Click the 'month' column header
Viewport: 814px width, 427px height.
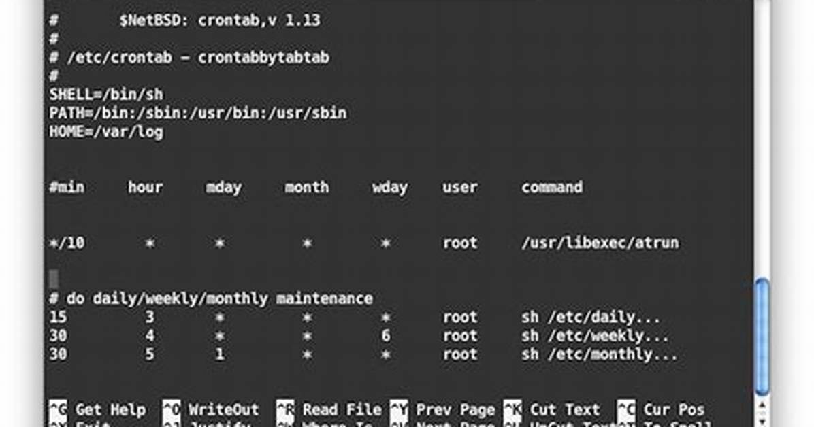click(x=307, y=187)
